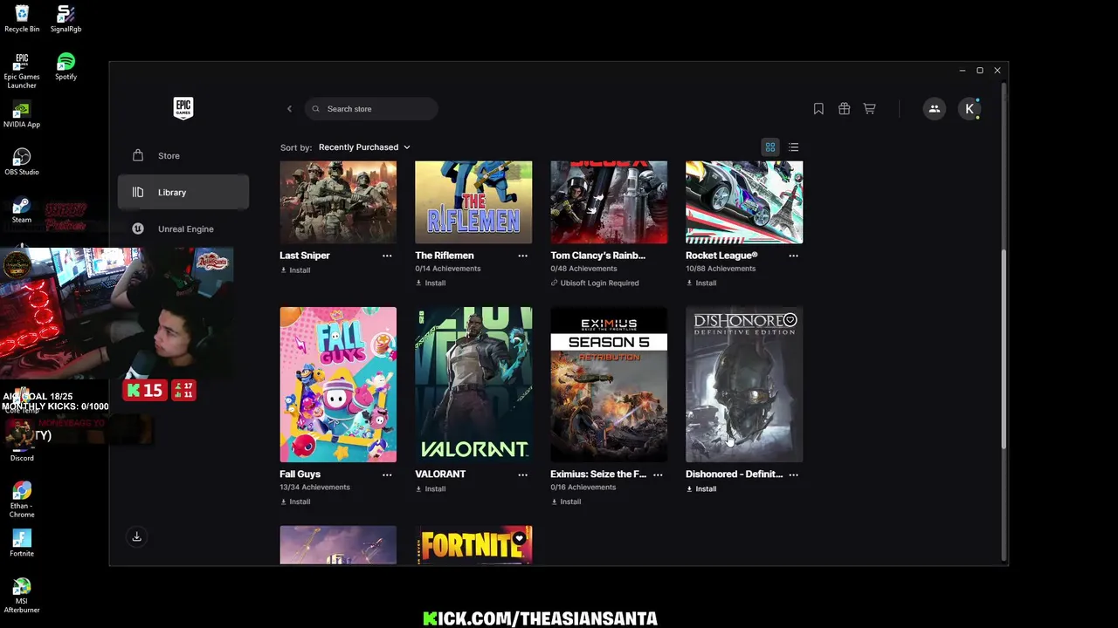Go back with the arrow beside search
The width and height of the screenshot is (1118, 628).
[289, 109]
